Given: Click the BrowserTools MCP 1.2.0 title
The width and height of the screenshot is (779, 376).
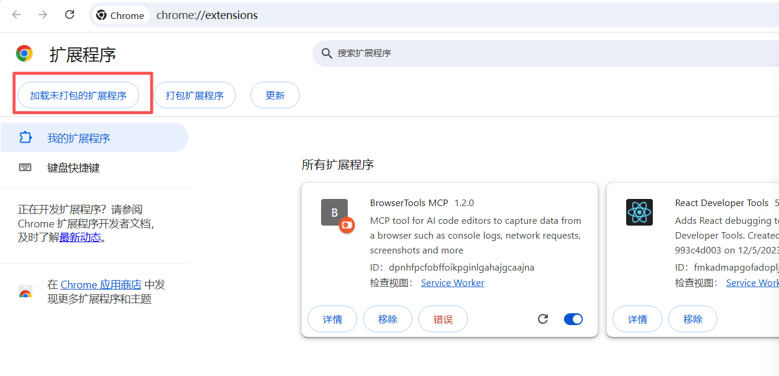Looking at the screenshot, I should (x=422, y=203).
